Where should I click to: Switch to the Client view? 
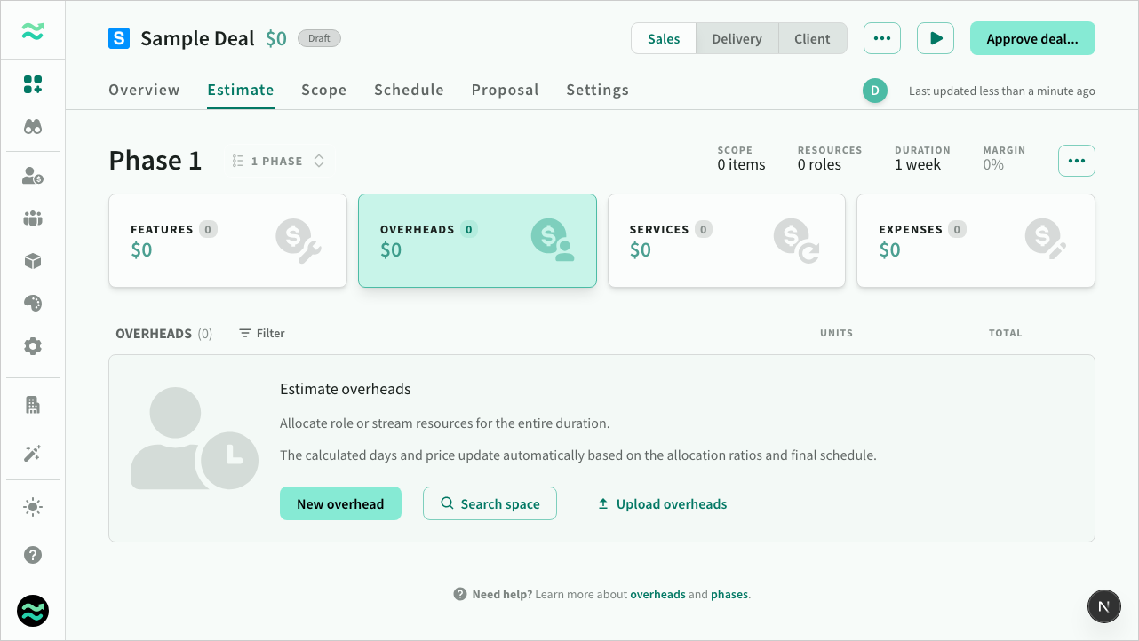[x=812, y=39]
